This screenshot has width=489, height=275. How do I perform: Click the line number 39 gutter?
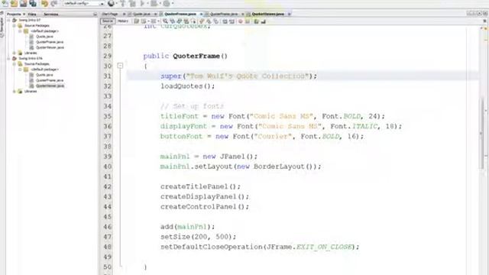click(x=107, y=157)
